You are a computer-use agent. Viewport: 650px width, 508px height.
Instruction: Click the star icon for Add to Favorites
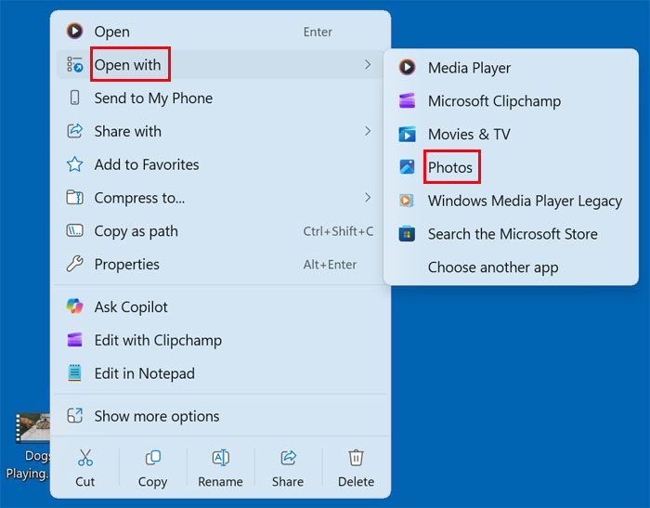pyautogui.click(x=74, y=164)
